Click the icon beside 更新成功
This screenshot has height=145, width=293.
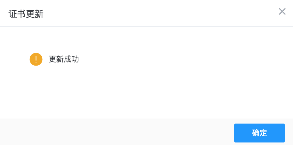pyautogui.click(x=36, y=59)
